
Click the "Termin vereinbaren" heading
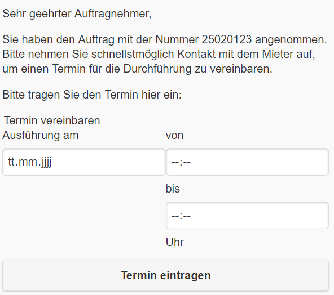pos(52,120)
